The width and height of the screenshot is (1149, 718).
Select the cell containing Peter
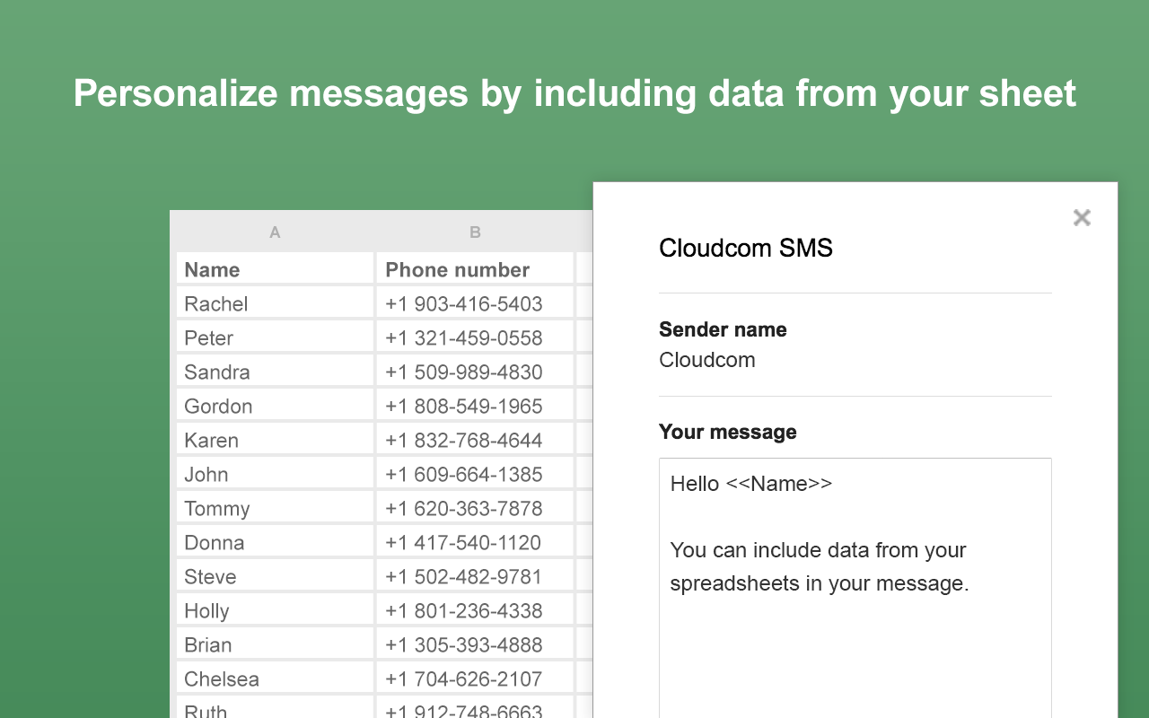click(275, 337)
